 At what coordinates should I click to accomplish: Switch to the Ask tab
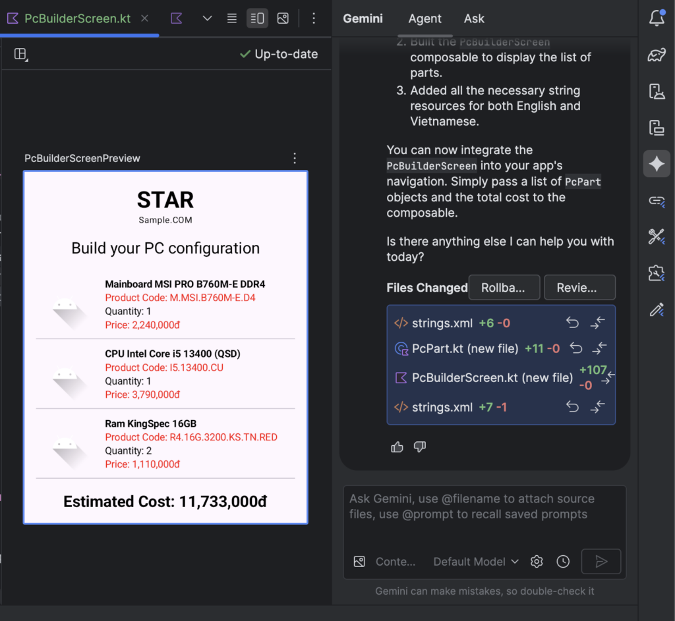pyautogui.click(x=474, y=18)
